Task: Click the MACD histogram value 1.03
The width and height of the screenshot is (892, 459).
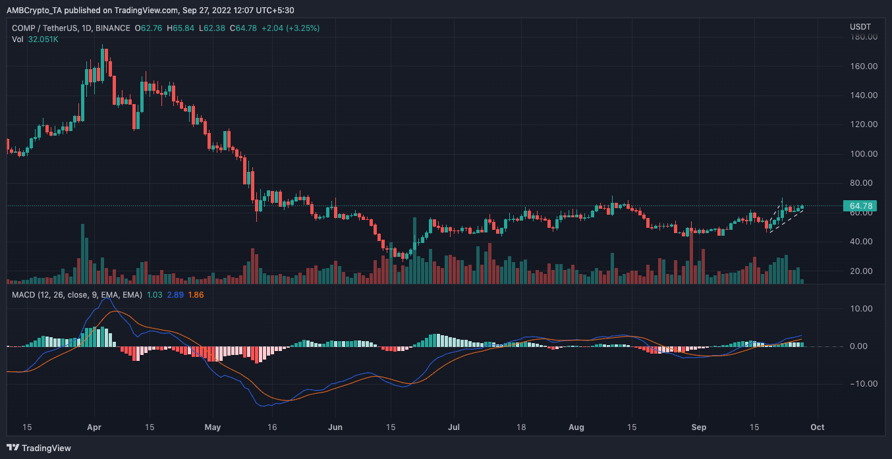Action: 154,294
